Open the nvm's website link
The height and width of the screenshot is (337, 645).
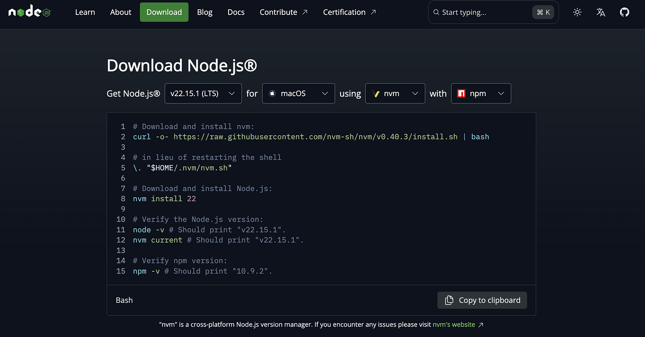tap(454, 325)
